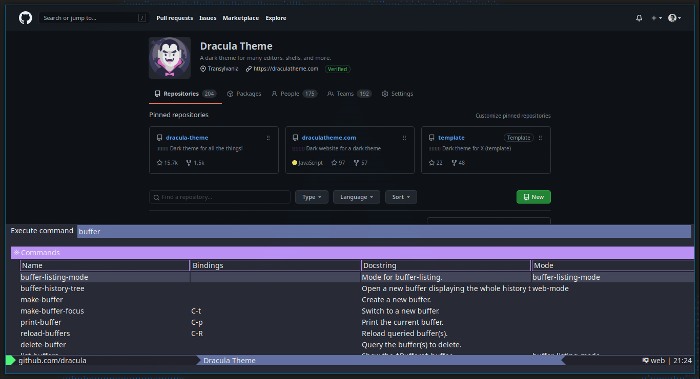Select the Settings tab
This screenshot has height=379, width=700.
(x=397, y=94)
